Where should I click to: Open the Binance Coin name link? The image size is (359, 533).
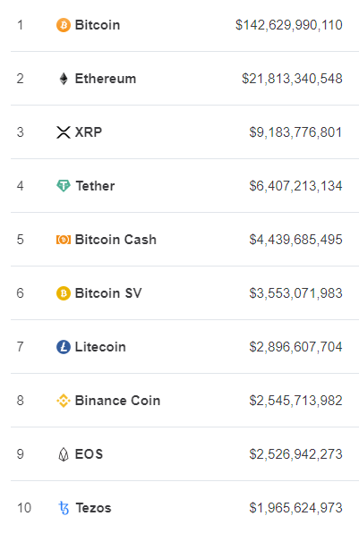[118, 401]
